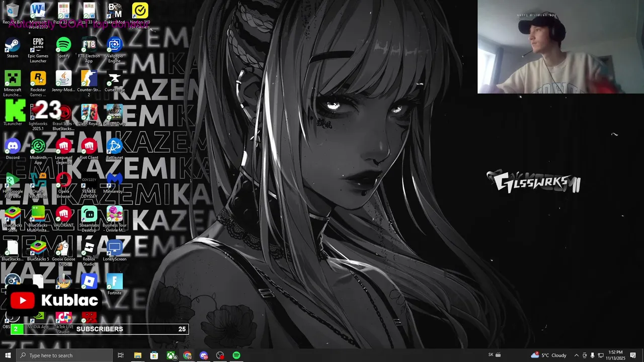Launch Fortnite desktop shortcut
The height and width of the screenshot is (362, 644).
[114, 285]
